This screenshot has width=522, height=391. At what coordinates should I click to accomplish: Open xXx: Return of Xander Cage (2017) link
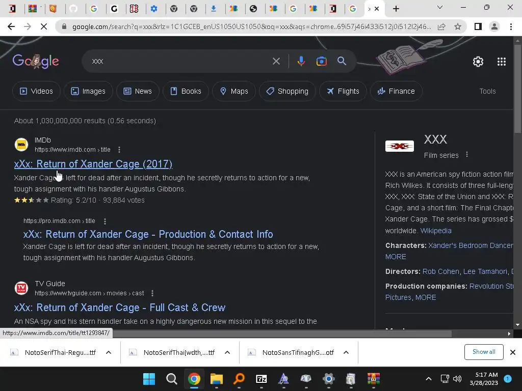93,164
